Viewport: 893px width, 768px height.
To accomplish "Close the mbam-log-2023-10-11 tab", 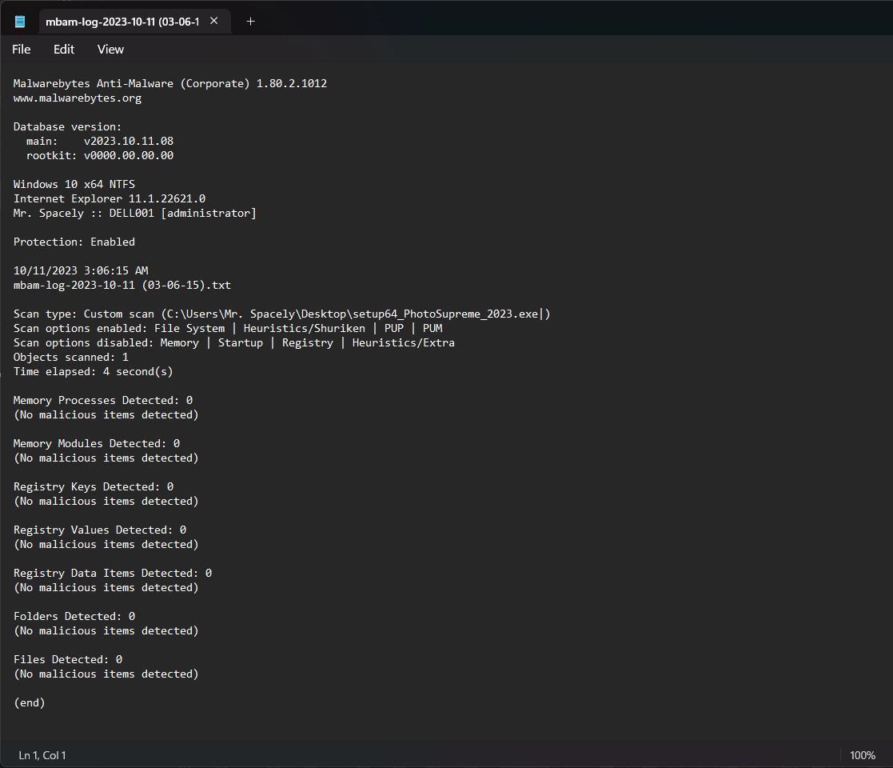I will point(214,21).
